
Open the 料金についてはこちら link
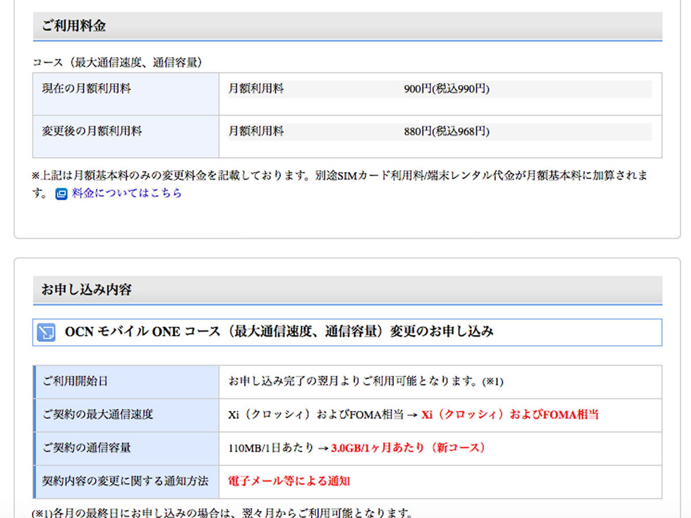[127, 193]
